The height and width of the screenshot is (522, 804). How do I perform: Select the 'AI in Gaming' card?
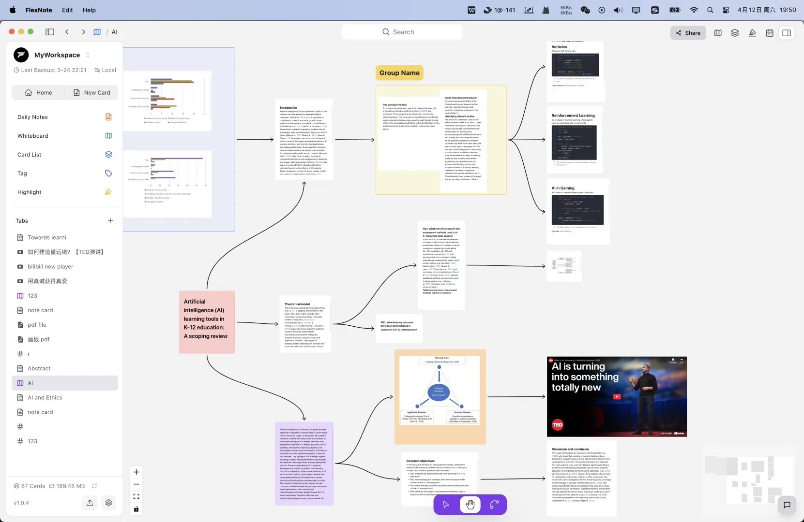tap(578, 212)
